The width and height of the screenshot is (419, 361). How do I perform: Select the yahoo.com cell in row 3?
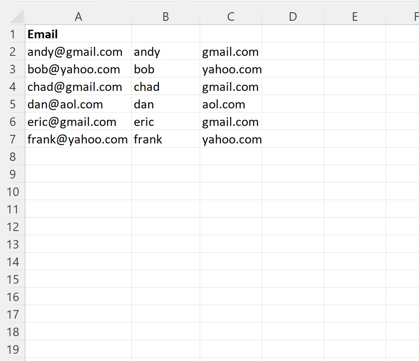232,69
